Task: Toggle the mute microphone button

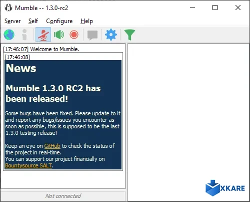Action: pos(43,35)
